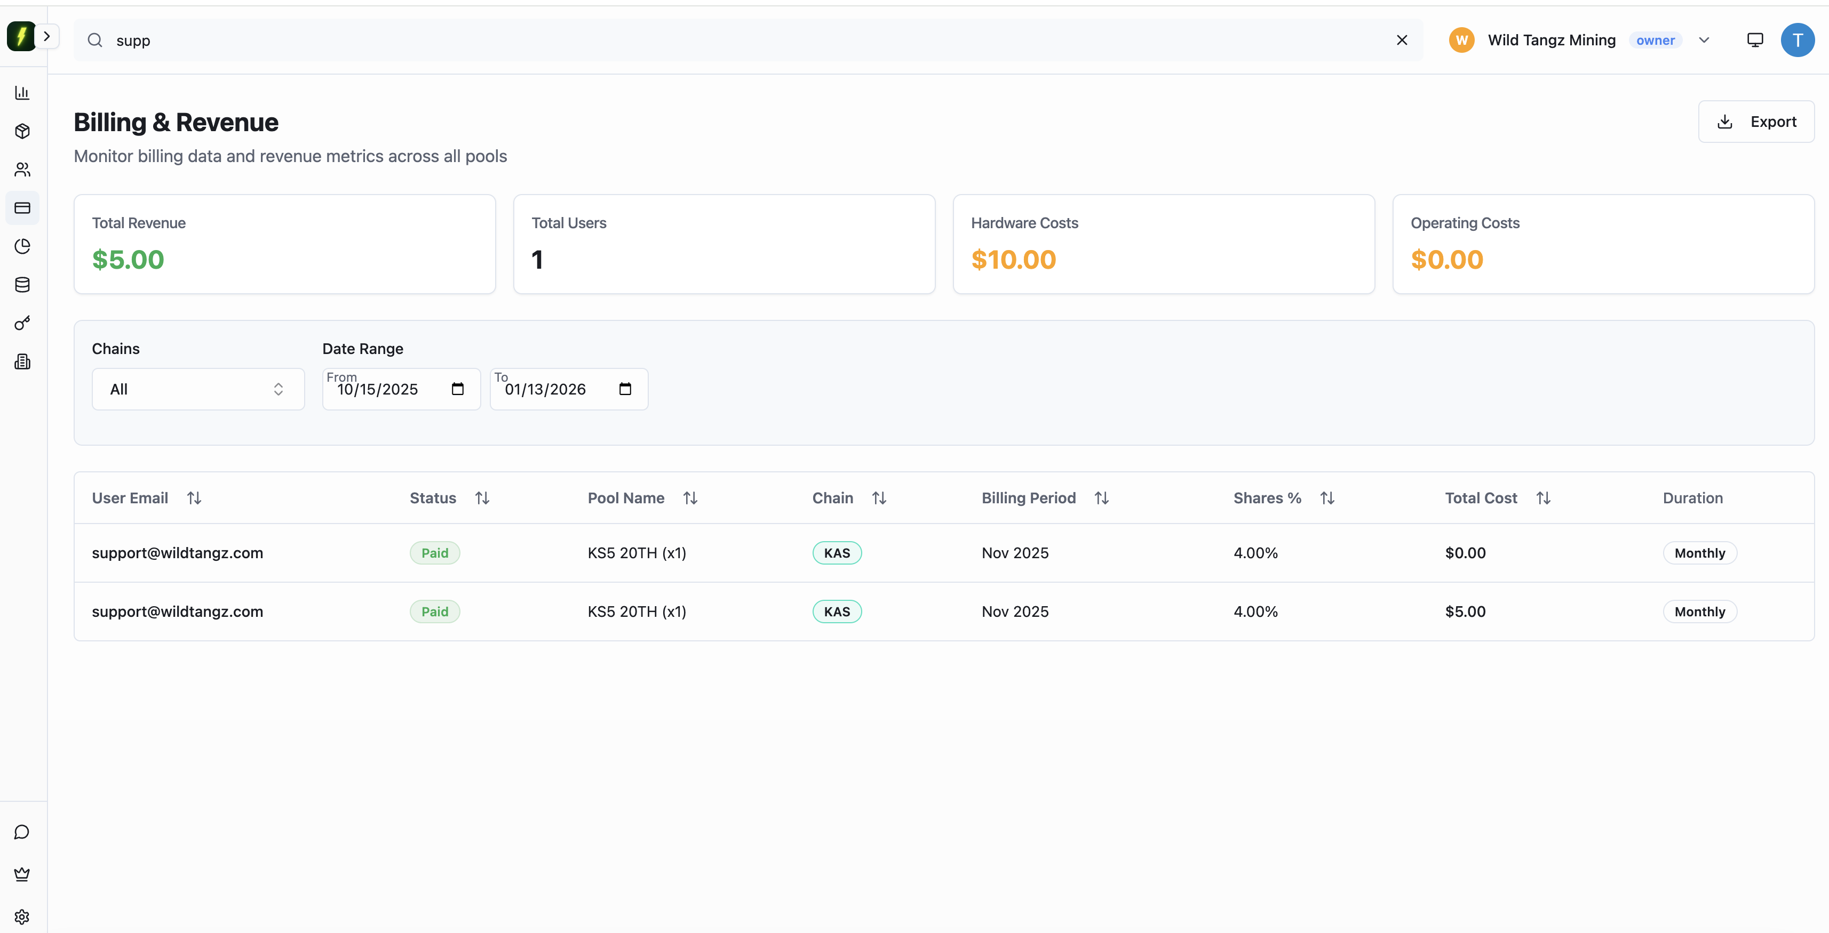The height and width of the screenshot is (933, 1829).
Task: Sort table by User Email column
Action: point(194,498)
